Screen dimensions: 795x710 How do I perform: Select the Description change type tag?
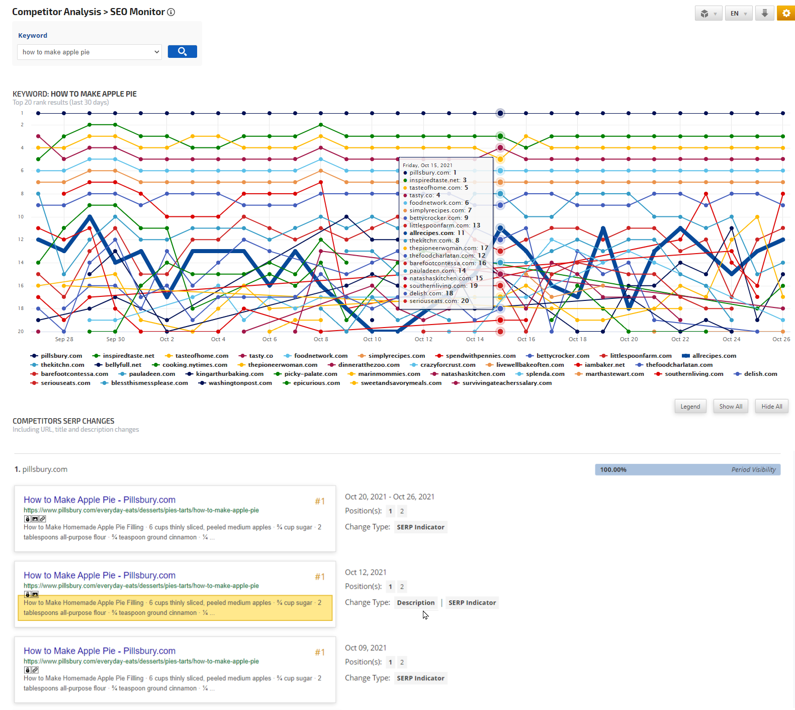[x=415, y=602]
